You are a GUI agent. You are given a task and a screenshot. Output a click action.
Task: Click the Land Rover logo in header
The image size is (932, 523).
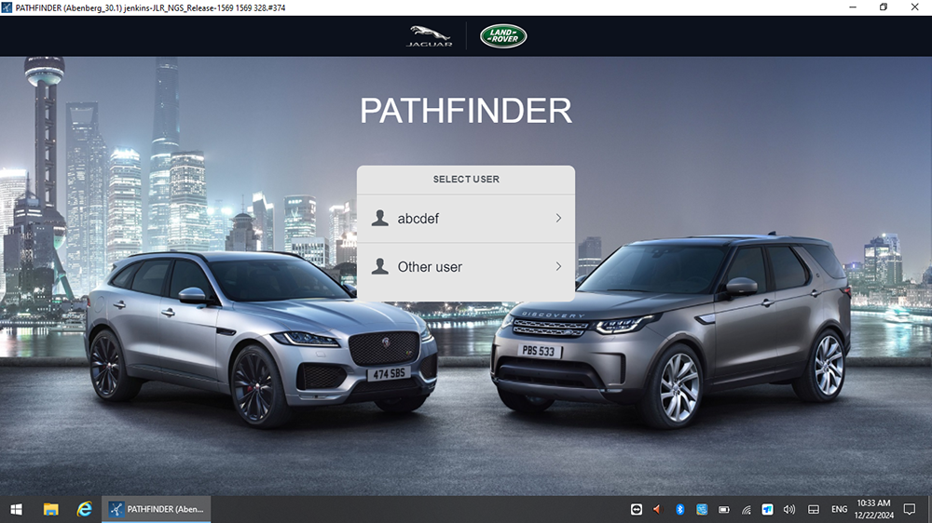click(x=503, y=36)
